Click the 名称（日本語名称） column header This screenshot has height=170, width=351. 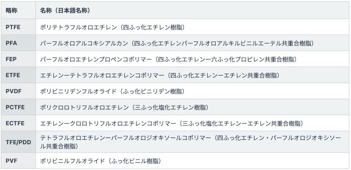[65, 10]
